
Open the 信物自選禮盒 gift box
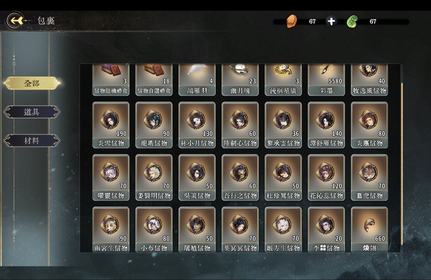[x=154, y=80]
